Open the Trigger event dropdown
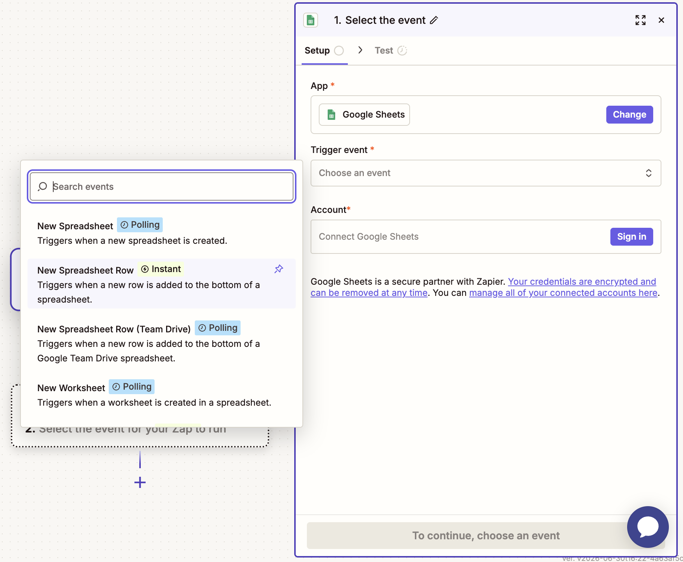 (486, 173)
